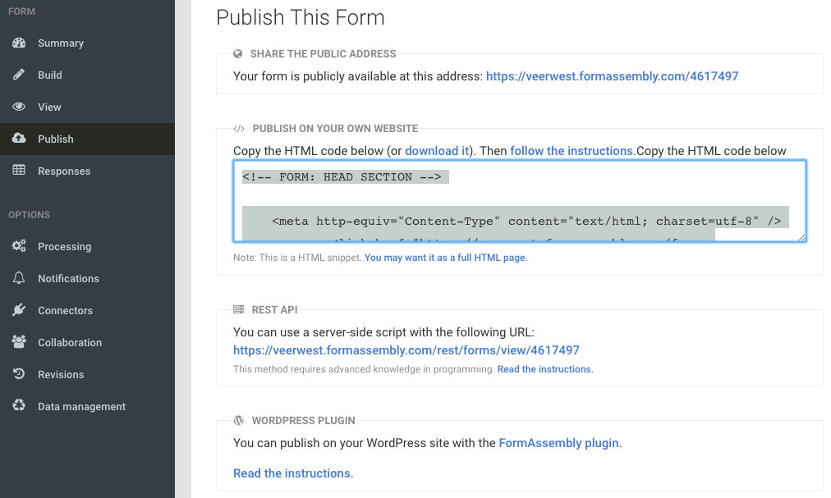Open the FormAssembly plugin link
831x498 pixels.
(560, 443)
